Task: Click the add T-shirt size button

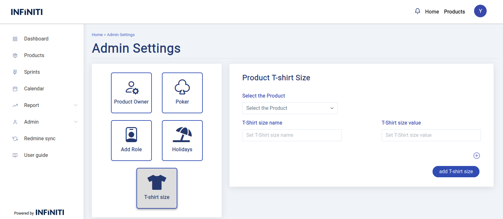Action: [456, 172]
